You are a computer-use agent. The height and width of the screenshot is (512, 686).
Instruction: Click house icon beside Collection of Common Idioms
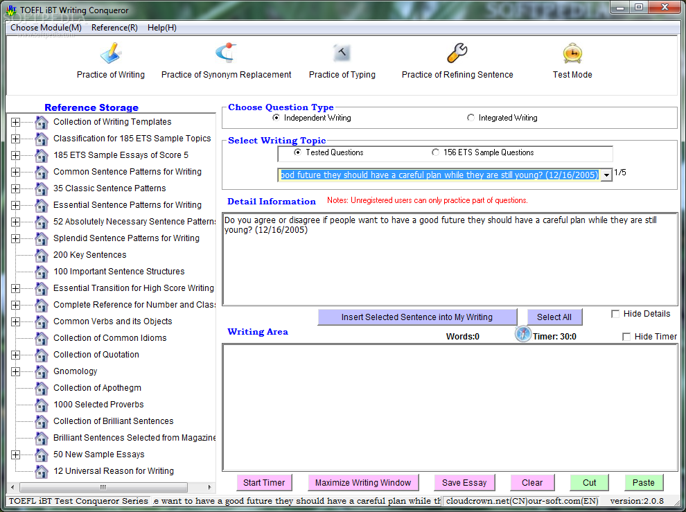pyautogui.click(x=42, y=338)
